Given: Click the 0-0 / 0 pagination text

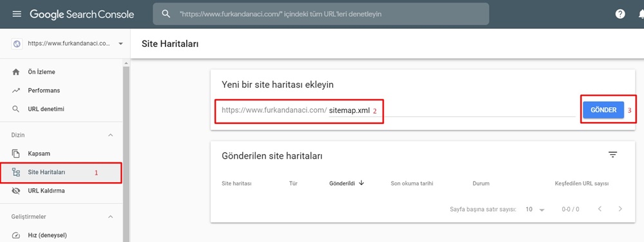Looking at the screenshot, I should (x=571, y=209).
